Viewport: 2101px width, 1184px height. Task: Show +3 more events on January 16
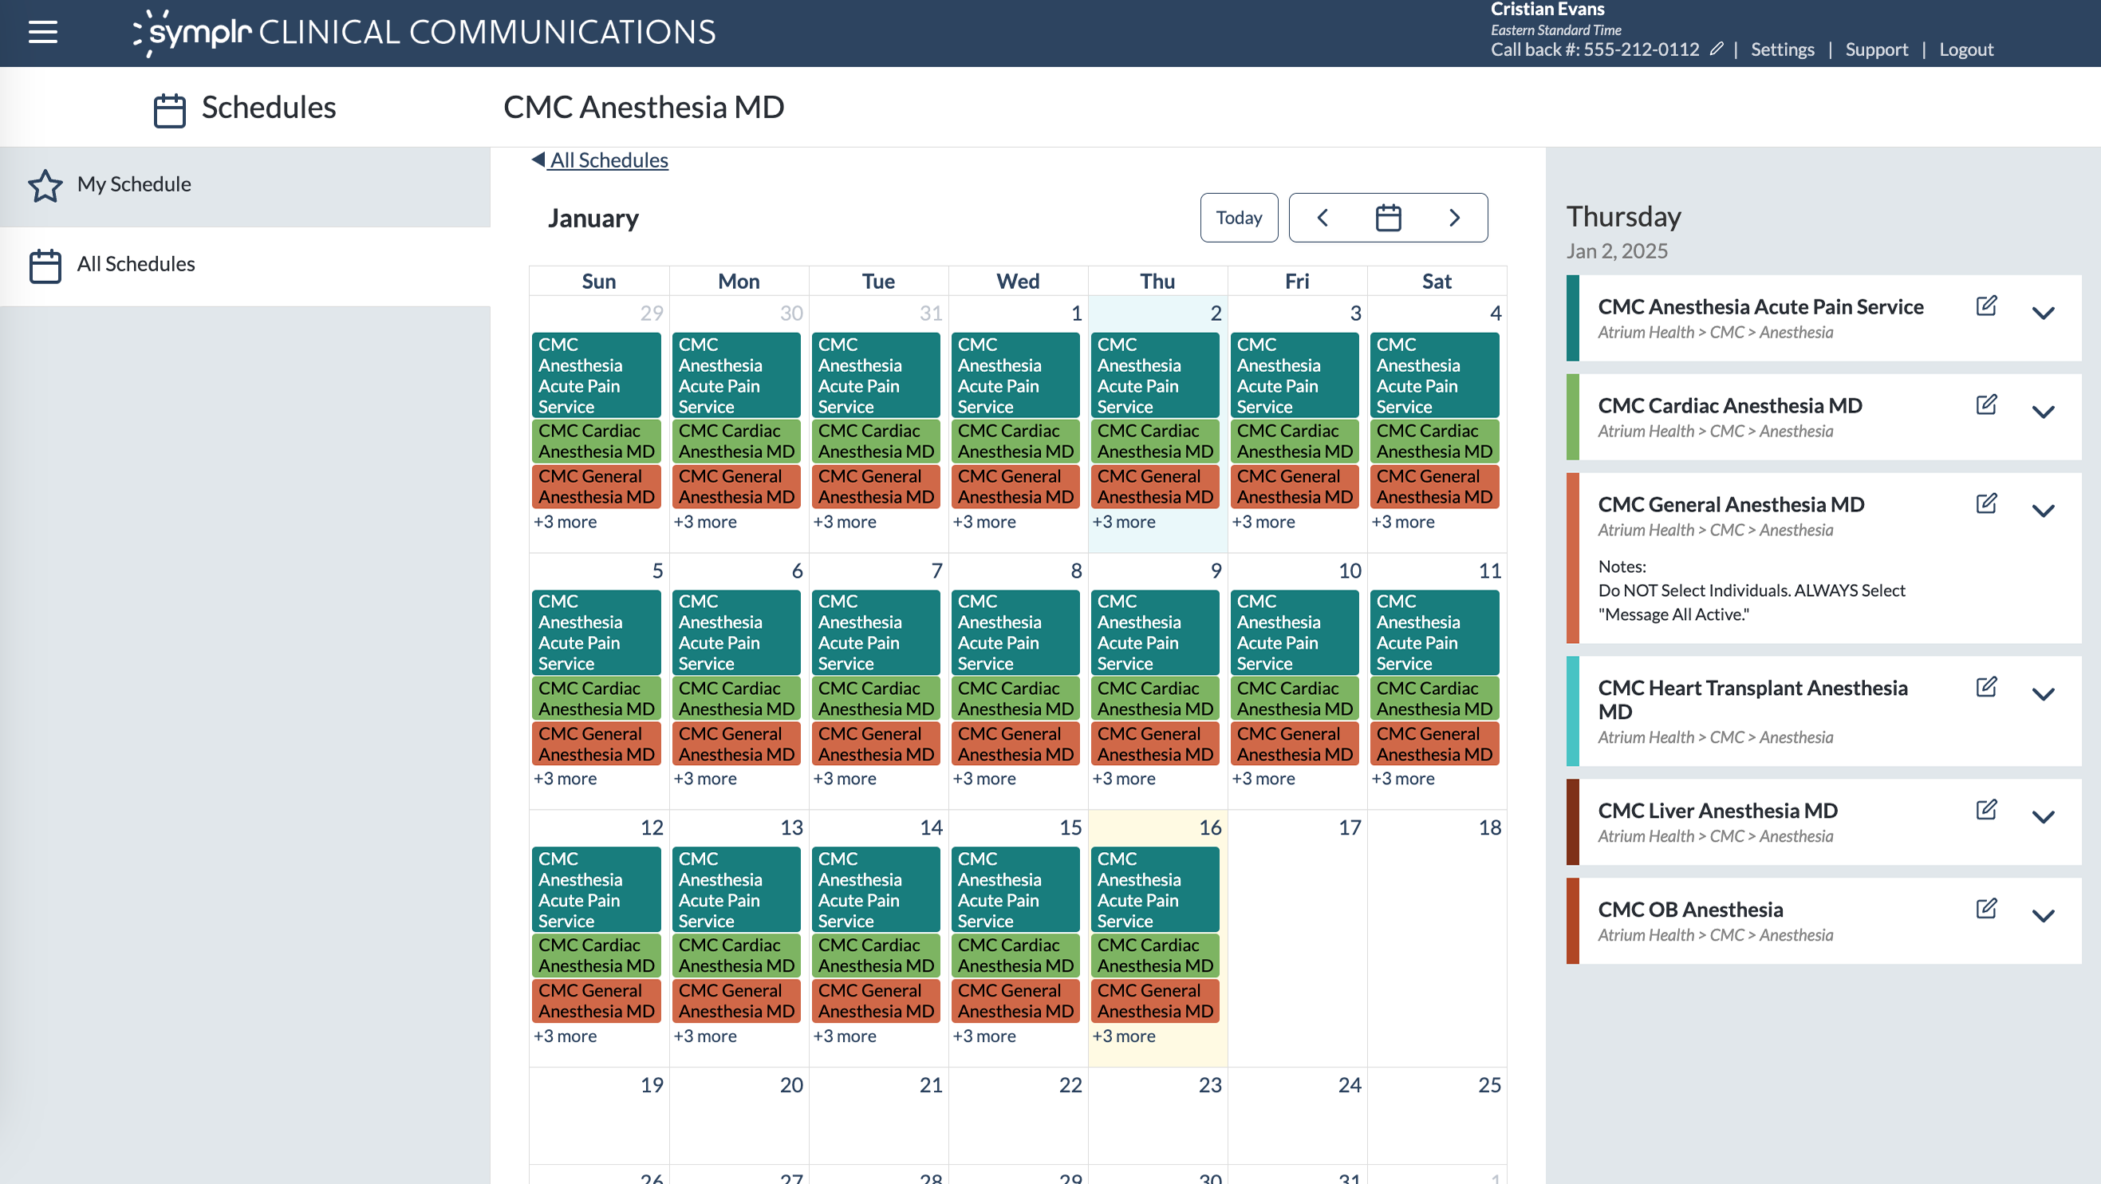(x=1123, y=1036)
